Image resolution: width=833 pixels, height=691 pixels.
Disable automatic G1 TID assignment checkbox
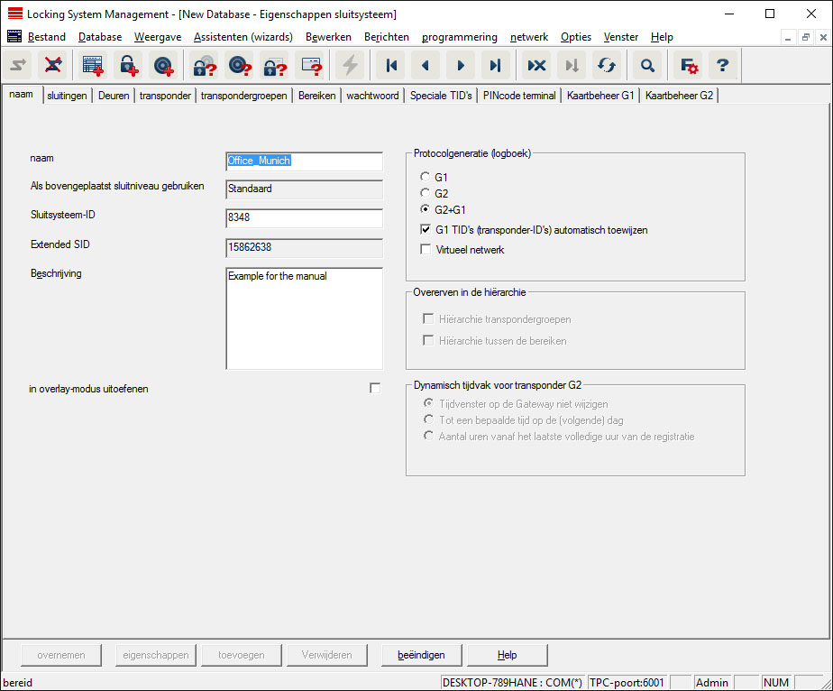[x=426, y=230]
